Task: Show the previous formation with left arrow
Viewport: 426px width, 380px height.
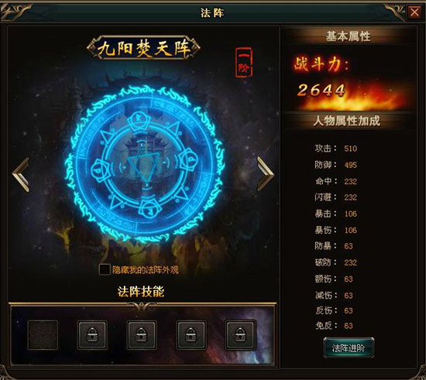Action: tap(21, 175)
